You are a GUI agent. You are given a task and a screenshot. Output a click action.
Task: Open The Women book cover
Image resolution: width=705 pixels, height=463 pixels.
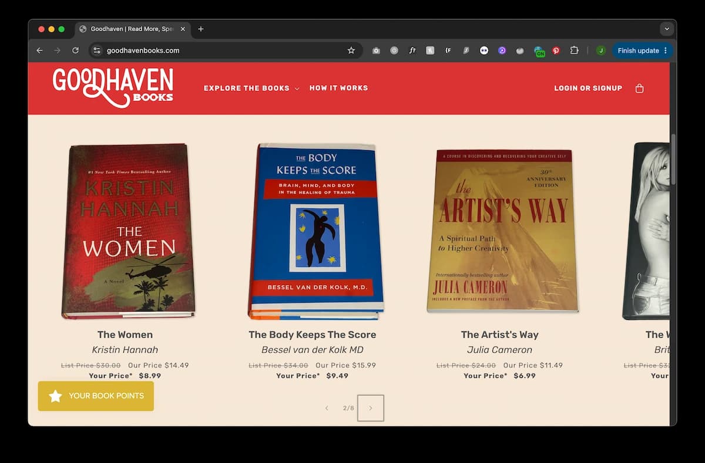tap(128, 231)
